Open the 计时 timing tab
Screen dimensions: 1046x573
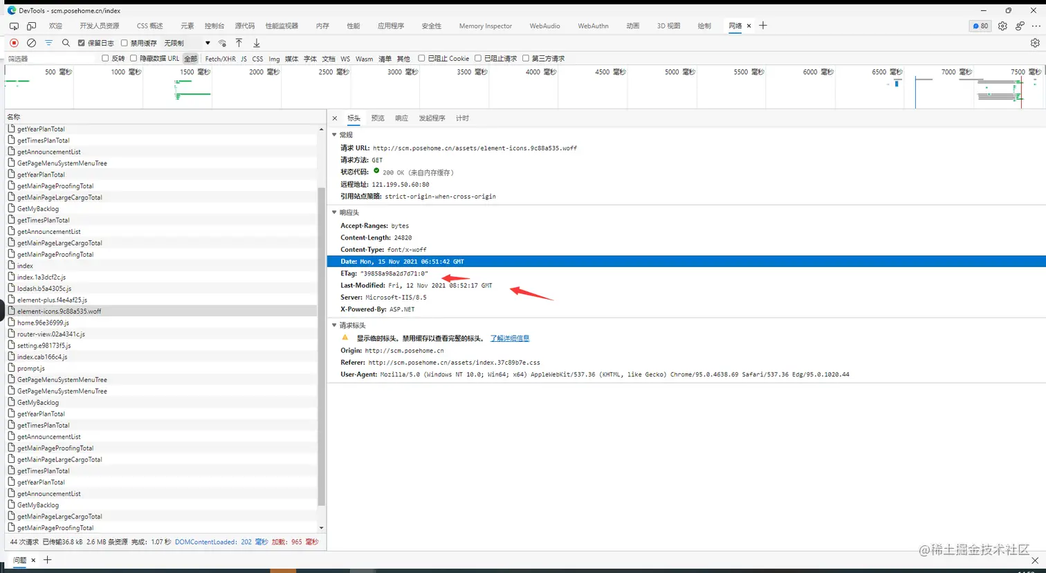[x=462, y=118]
